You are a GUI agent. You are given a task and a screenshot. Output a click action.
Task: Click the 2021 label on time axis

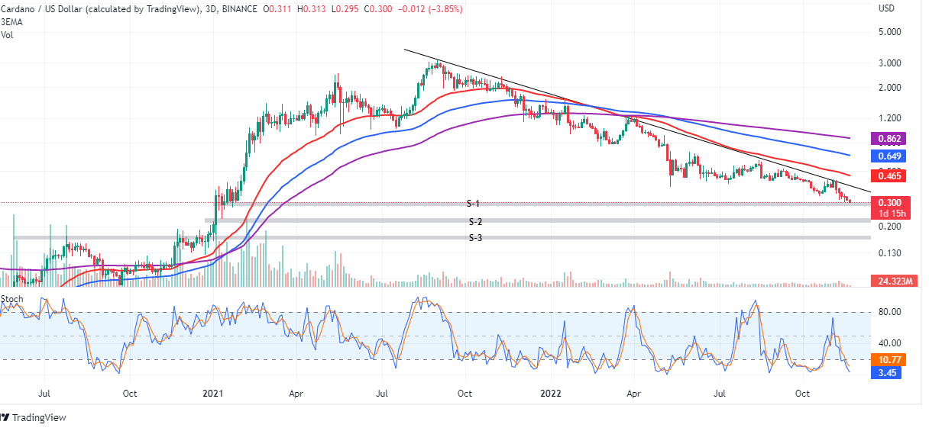coord(213,394)
